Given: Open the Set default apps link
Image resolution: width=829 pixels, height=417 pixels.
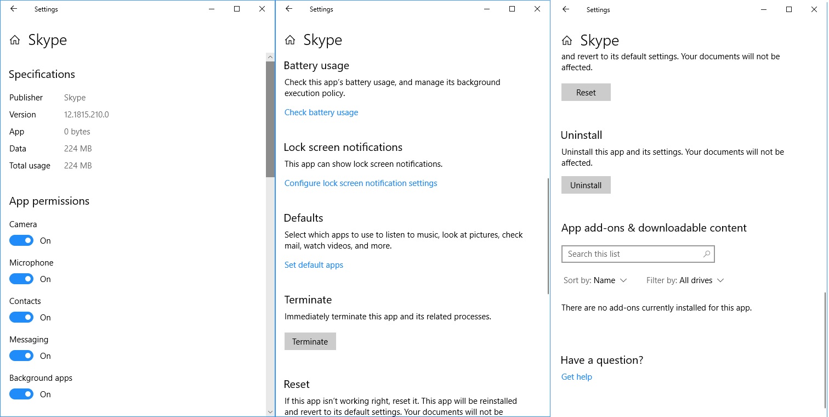Looking at the screenshot, I should 314,265.
